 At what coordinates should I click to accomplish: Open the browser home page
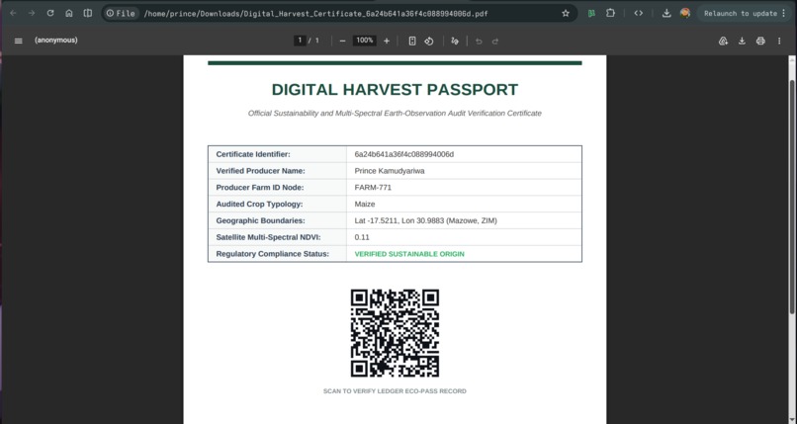pos(69,13)
